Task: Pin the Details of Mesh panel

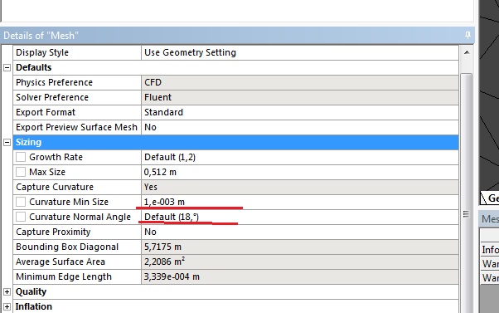Action: click(468, 35)
